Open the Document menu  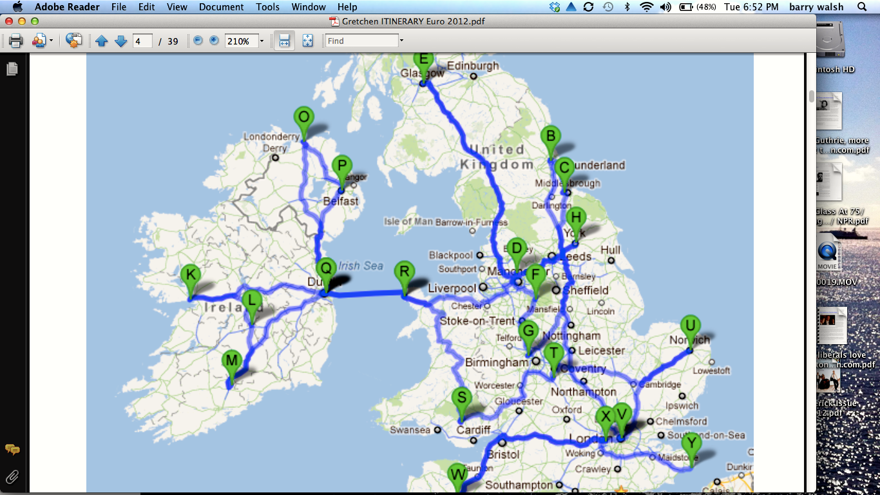pos(221,7)
